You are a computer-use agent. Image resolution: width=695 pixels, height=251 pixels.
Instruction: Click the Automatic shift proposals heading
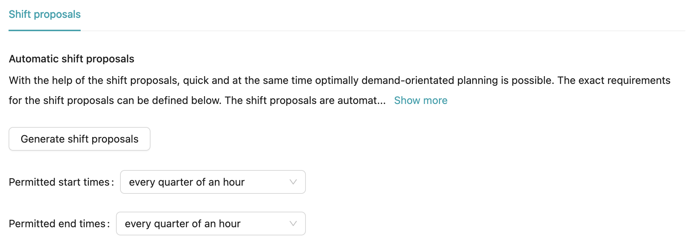coord(71,59)
